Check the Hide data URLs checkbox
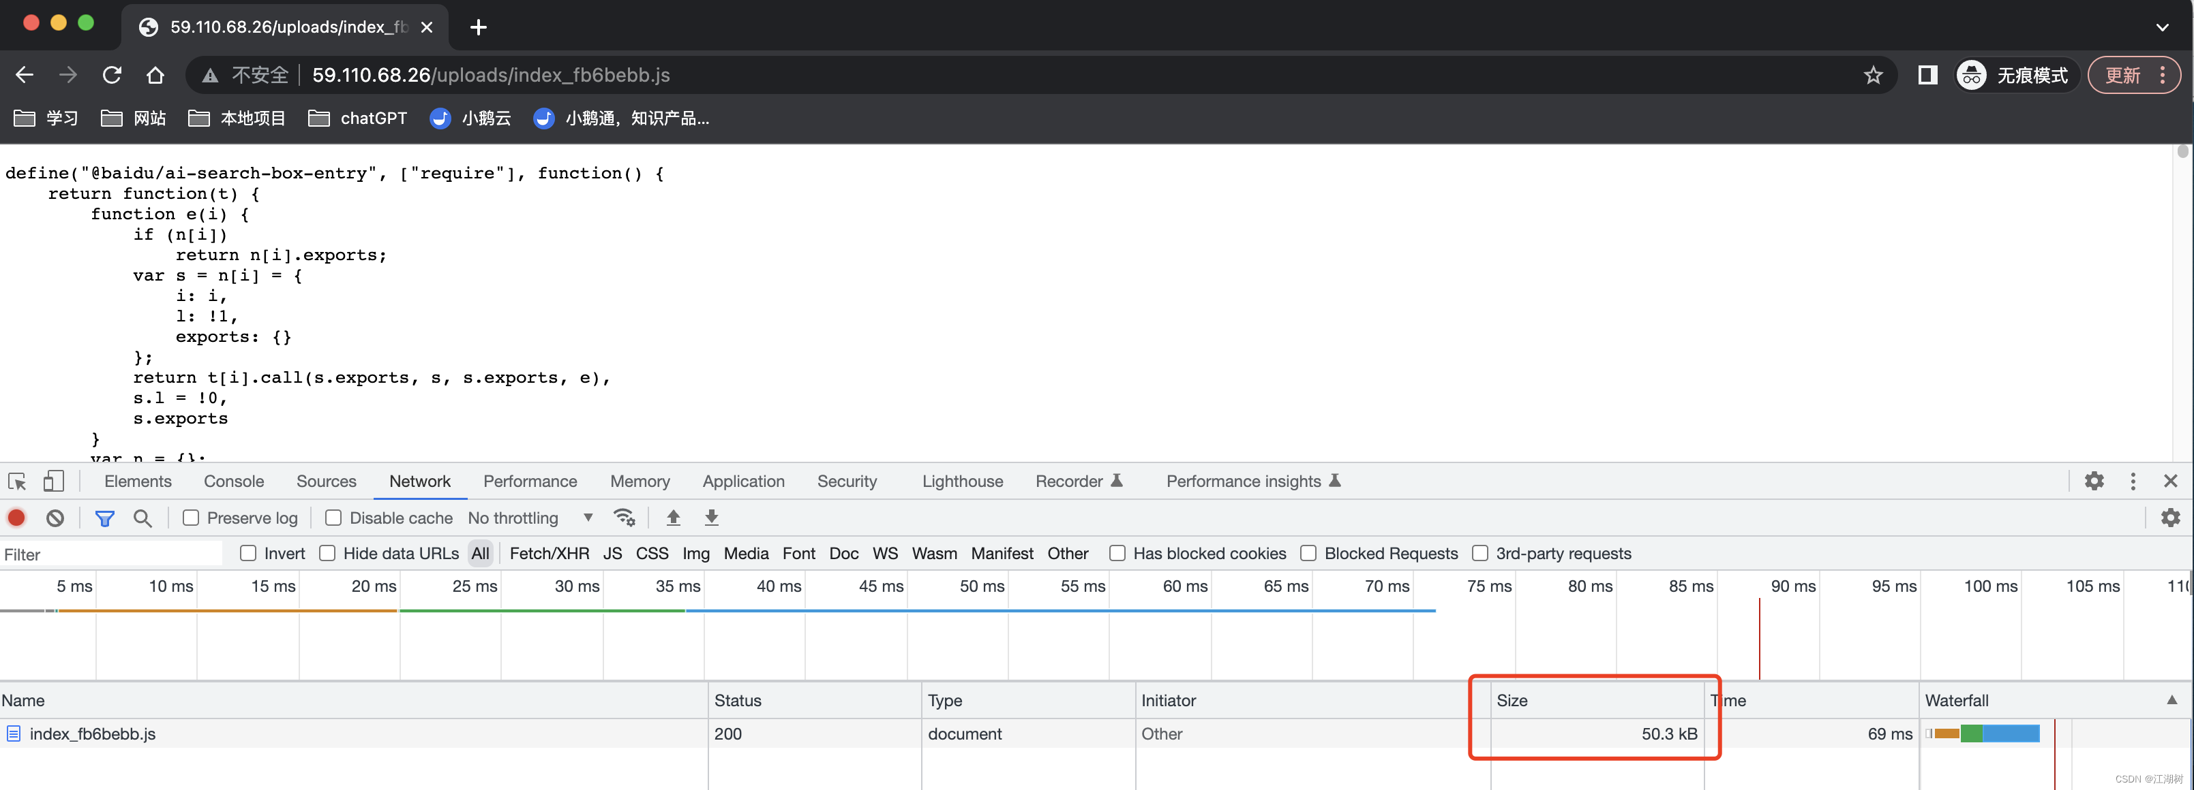Screen dimensions: 2194x790 tap(328, 554)
